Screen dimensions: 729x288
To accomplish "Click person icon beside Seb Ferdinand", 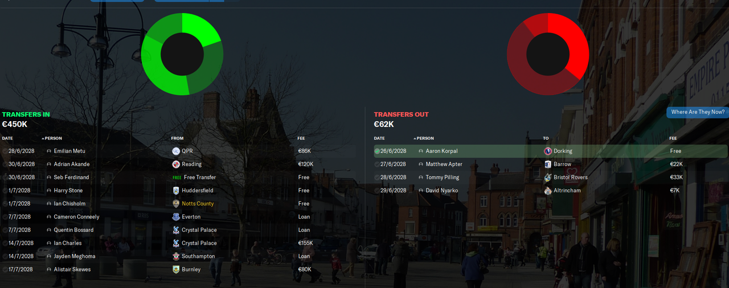I will (x=49, y=178).
